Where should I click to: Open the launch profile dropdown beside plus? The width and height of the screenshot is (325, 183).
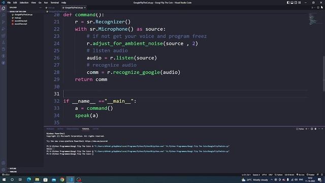point(309,129)
